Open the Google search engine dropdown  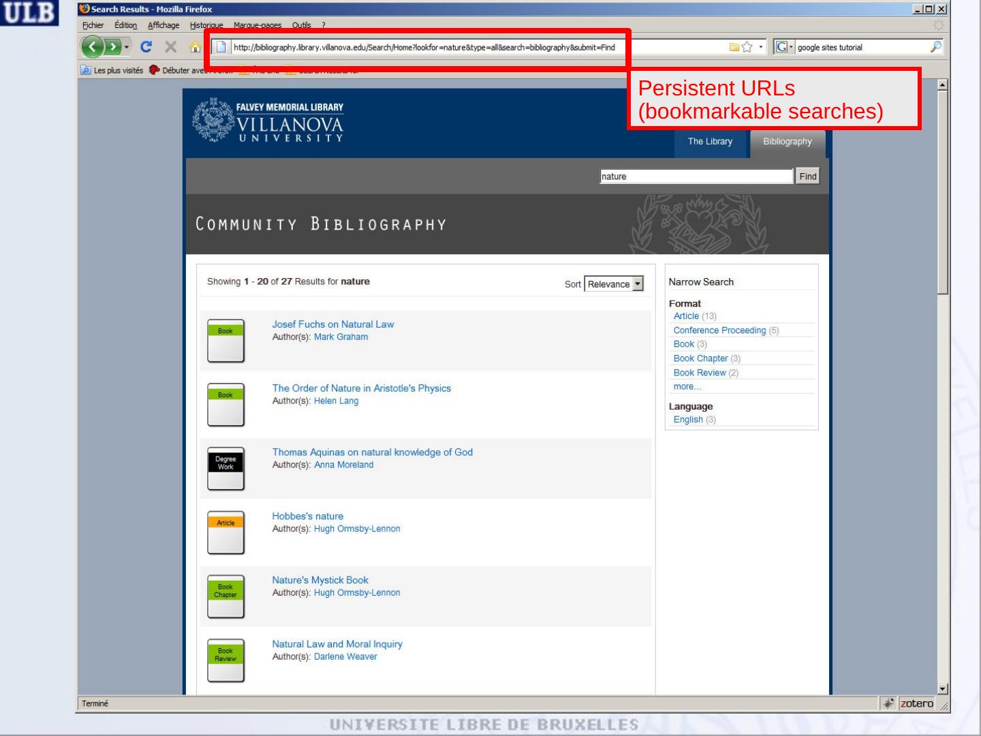(785, 47)
